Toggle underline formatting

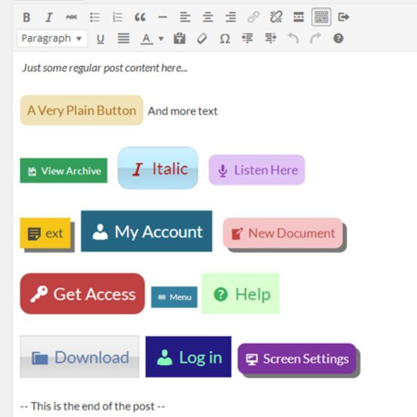100,39
